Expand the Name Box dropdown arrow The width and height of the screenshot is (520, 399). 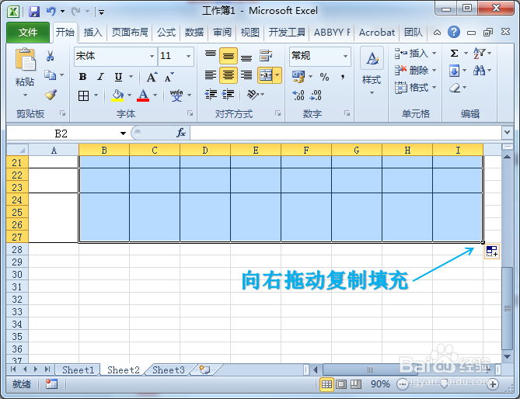coord(123,133)
